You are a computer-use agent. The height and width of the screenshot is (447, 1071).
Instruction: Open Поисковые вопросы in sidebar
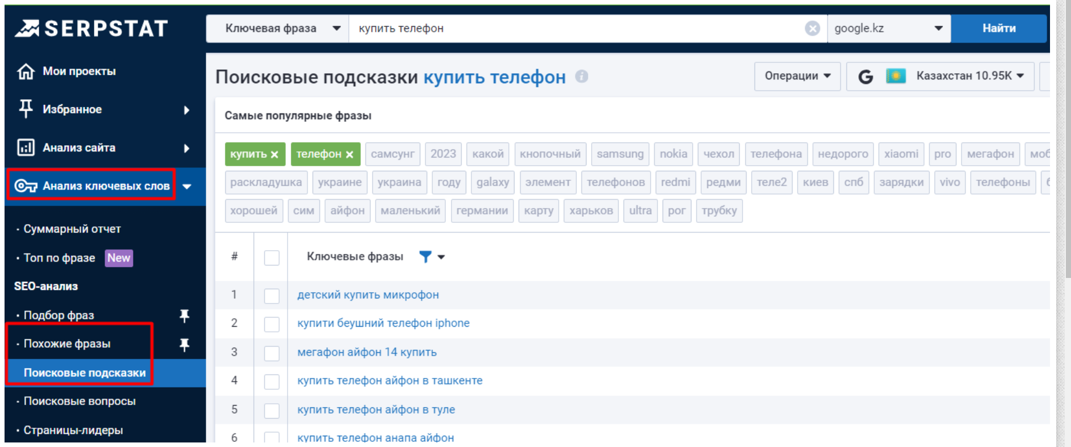79,401
